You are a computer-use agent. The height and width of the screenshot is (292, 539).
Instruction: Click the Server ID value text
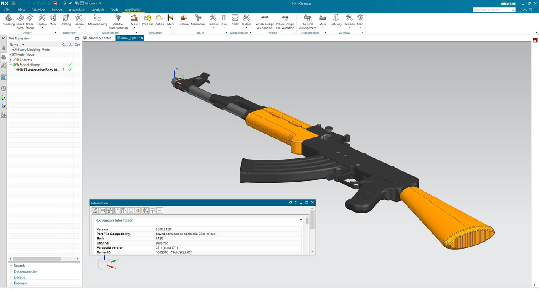tap(173, 252)
